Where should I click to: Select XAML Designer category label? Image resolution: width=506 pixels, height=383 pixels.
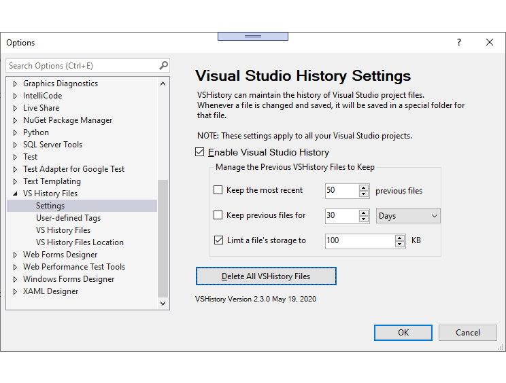[x=50, y=291]
